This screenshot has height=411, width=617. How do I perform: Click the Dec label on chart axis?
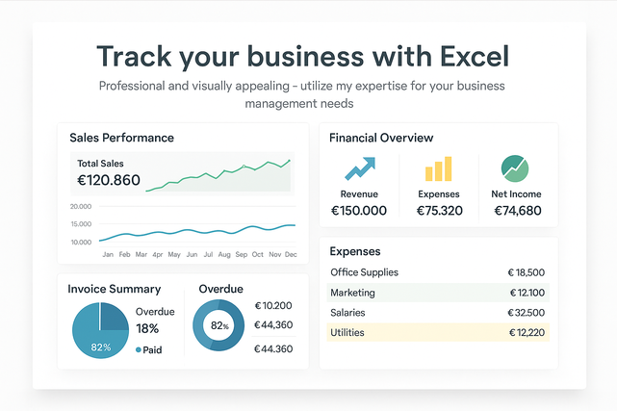(291, 254)
